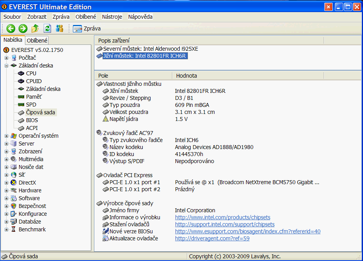The image size is (363, 261).
Task: Select the DirectX tree item
Action: coord(27,183)
